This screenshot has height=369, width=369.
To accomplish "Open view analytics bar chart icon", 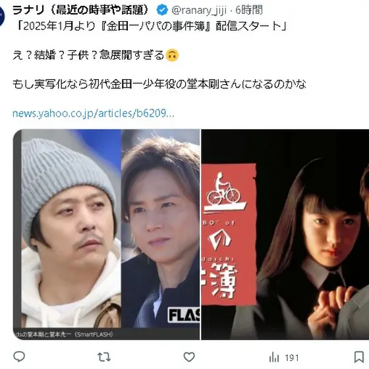I will [273, 357].
